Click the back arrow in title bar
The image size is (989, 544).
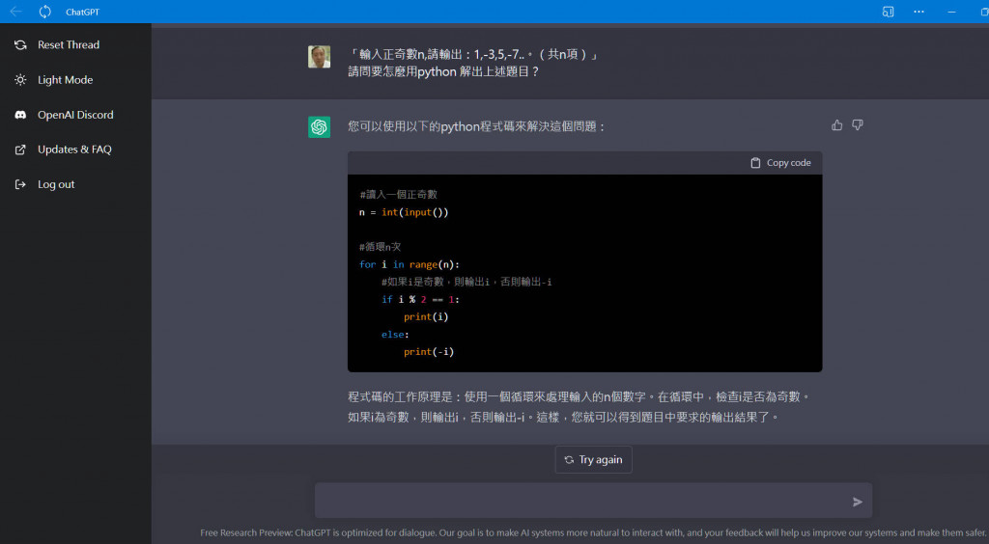click(x=15, y=12)
